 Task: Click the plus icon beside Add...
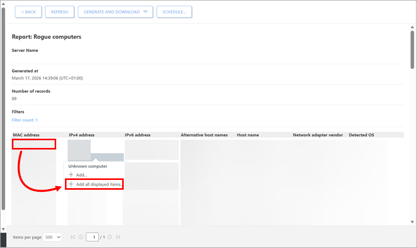tap(71, 175)
